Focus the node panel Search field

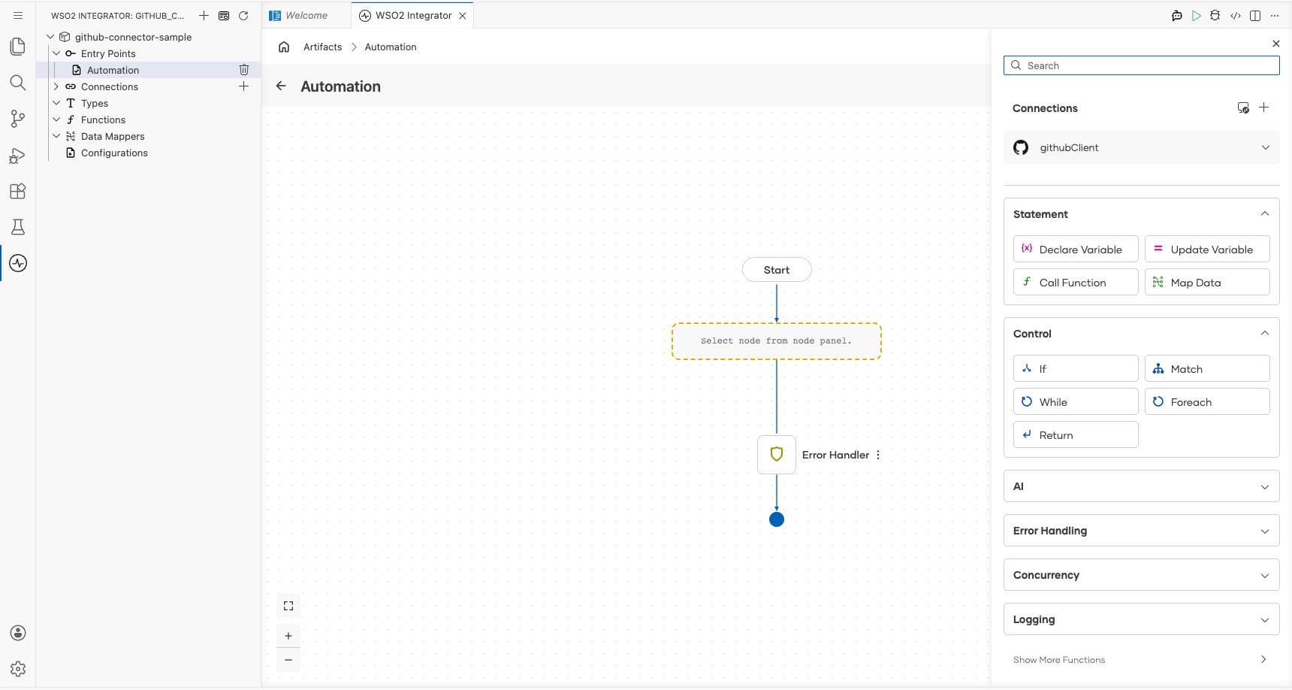pos(1142,65)
